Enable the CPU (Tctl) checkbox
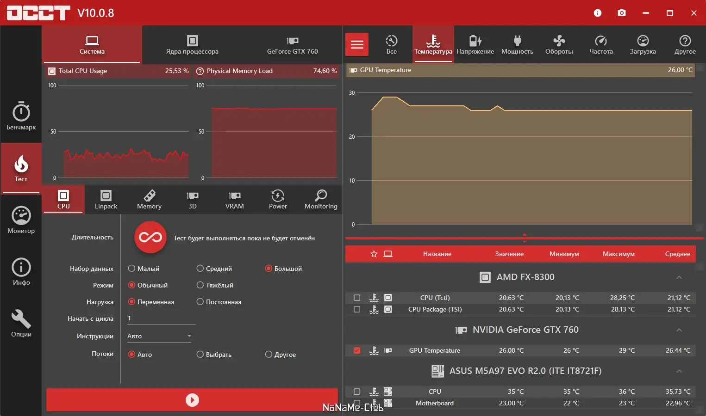The height and width of the screenshot is (416, 706). [x=357, y=298]
